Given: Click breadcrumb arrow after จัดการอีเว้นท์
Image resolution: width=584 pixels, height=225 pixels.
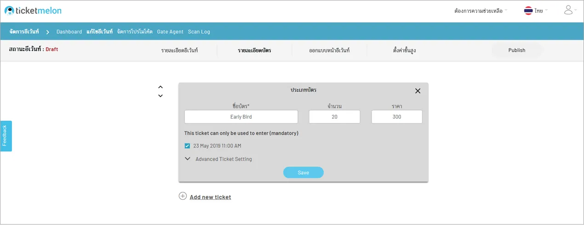Looking at the screenshot, I should point(48,32).
